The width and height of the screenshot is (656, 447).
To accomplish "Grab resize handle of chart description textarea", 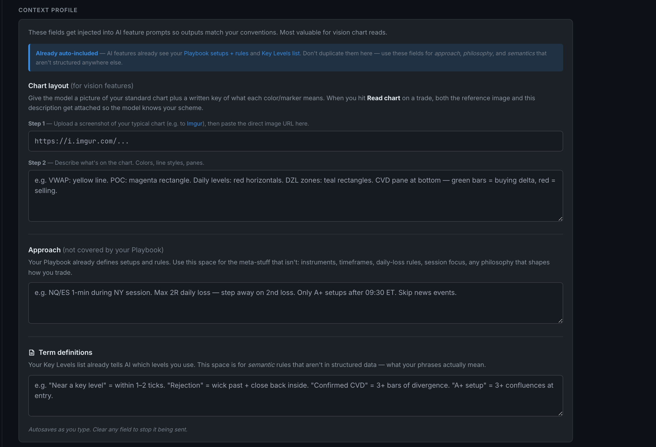I will [x=560, y=219].
